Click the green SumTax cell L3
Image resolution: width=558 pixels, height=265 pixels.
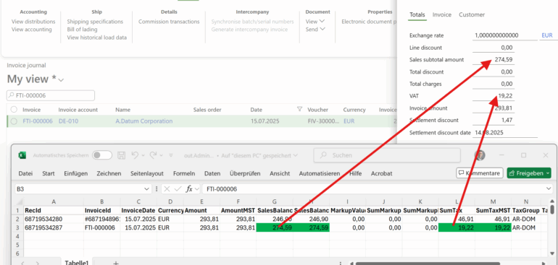[457, 227]
